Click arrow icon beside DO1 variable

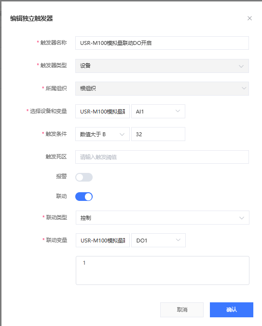pyautogui.click(x=178, y=240)
